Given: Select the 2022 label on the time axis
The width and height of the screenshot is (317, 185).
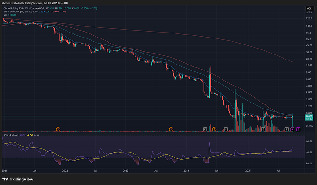Looking at the screenshot, I should tap(65, 169).
